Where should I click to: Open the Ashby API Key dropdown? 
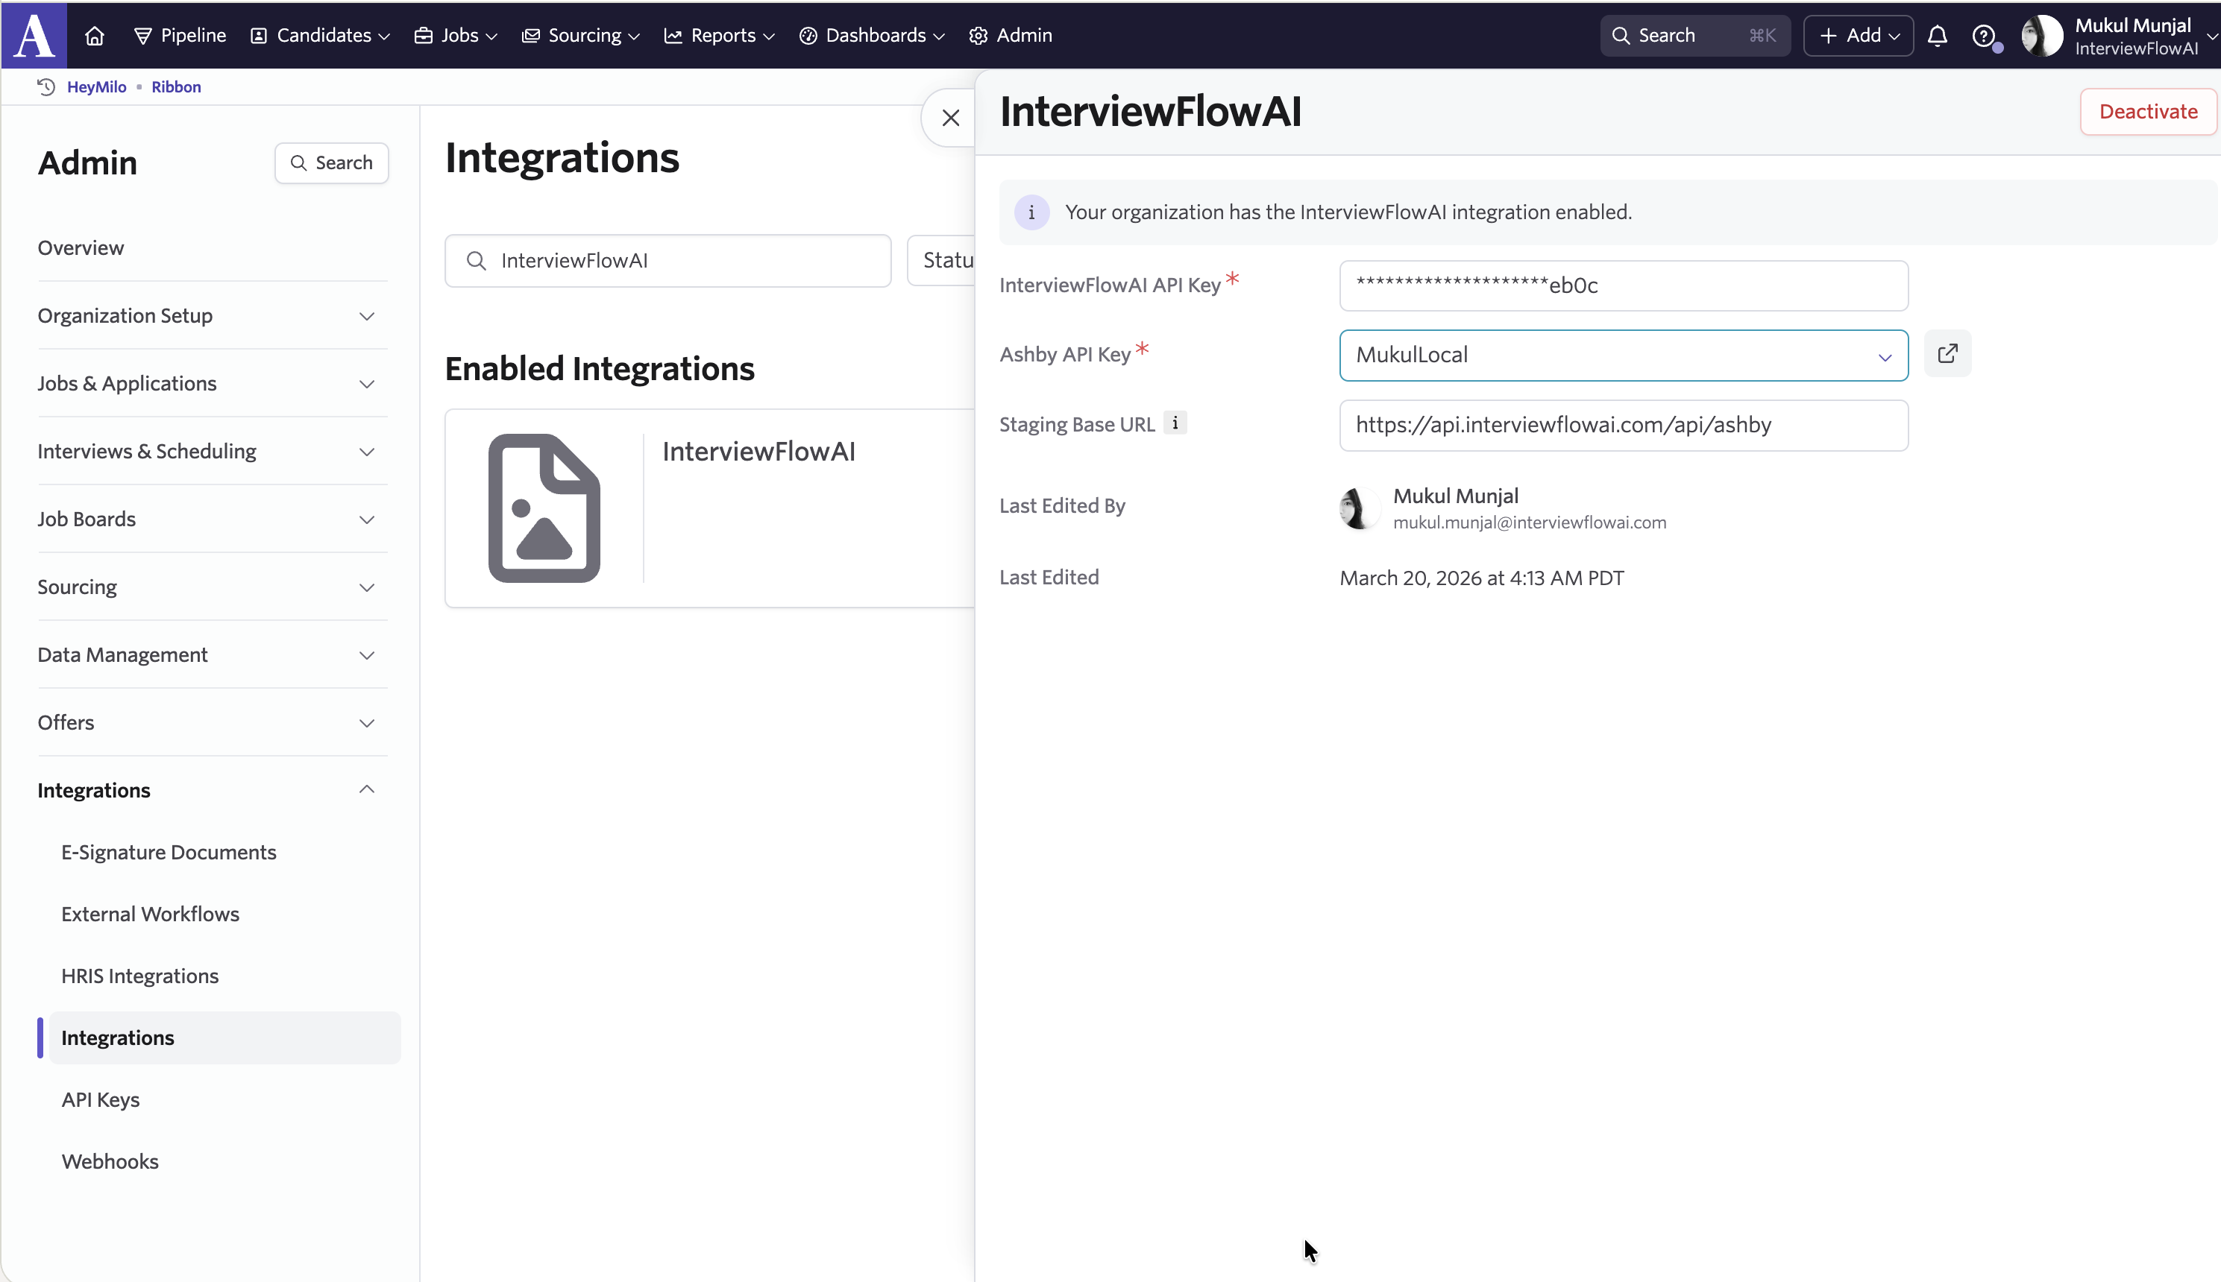(x=1623, y=356)
